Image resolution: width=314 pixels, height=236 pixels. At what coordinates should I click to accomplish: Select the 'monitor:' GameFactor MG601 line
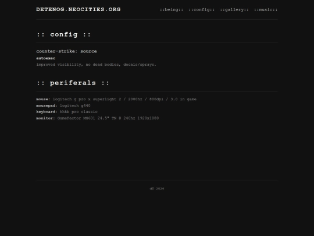pos(98,118)
